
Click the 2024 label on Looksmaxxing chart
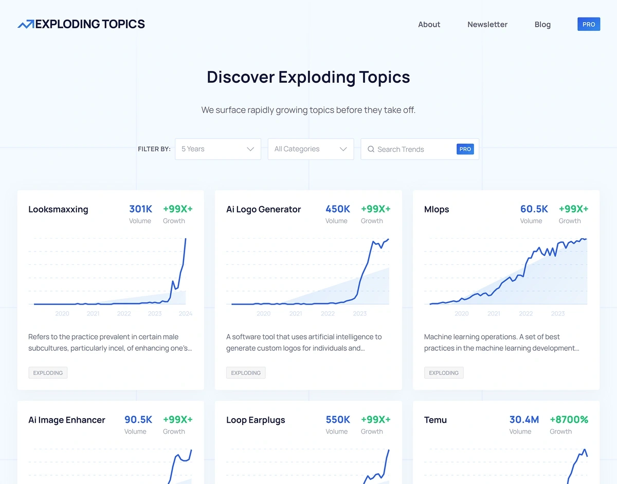pyautogui.click(x=186, y=313)
